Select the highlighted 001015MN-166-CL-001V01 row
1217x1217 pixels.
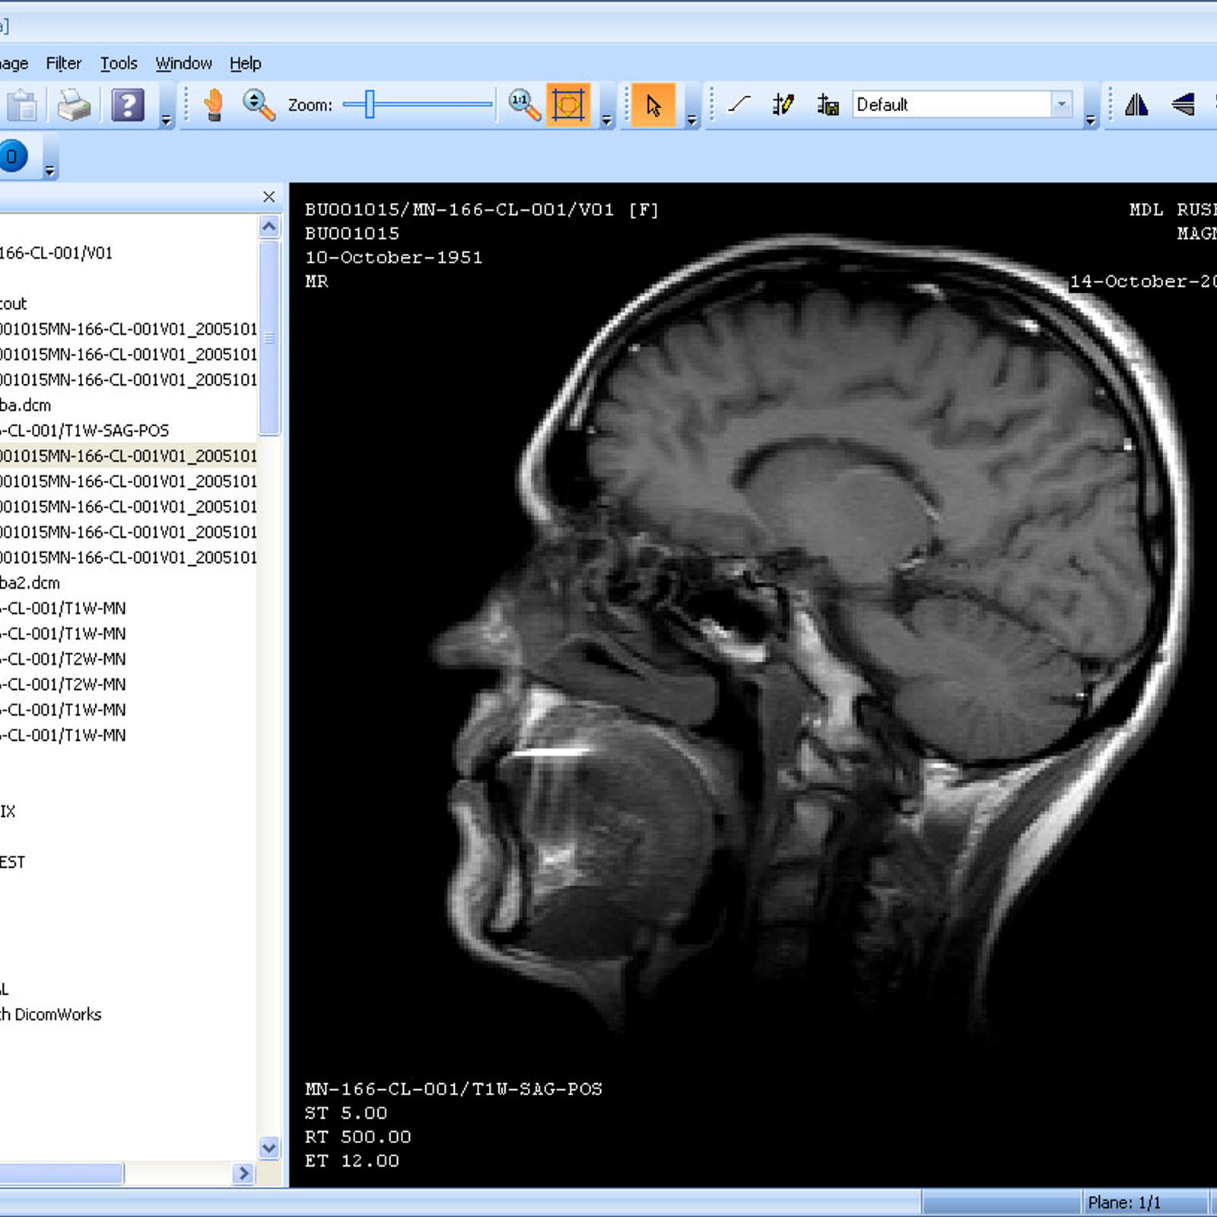[129, 456]
